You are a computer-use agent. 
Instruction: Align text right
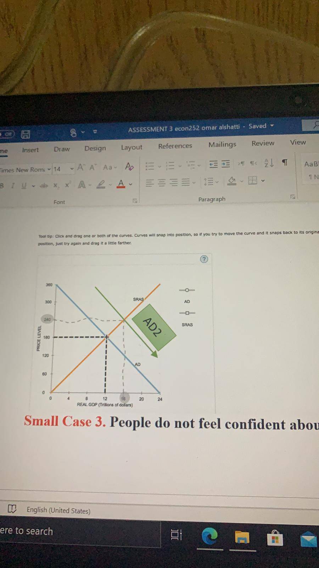[x=173, y=182]
